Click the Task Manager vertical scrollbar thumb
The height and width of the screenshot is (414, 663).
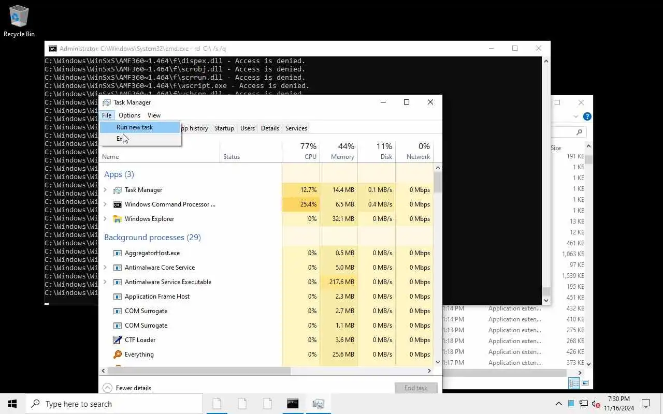[438, 182]
